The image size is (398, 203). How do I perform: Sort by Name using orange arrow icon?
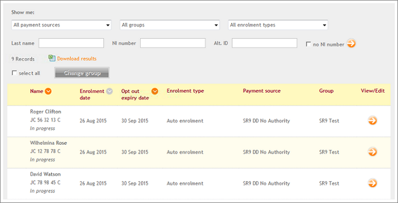point(48,91)
